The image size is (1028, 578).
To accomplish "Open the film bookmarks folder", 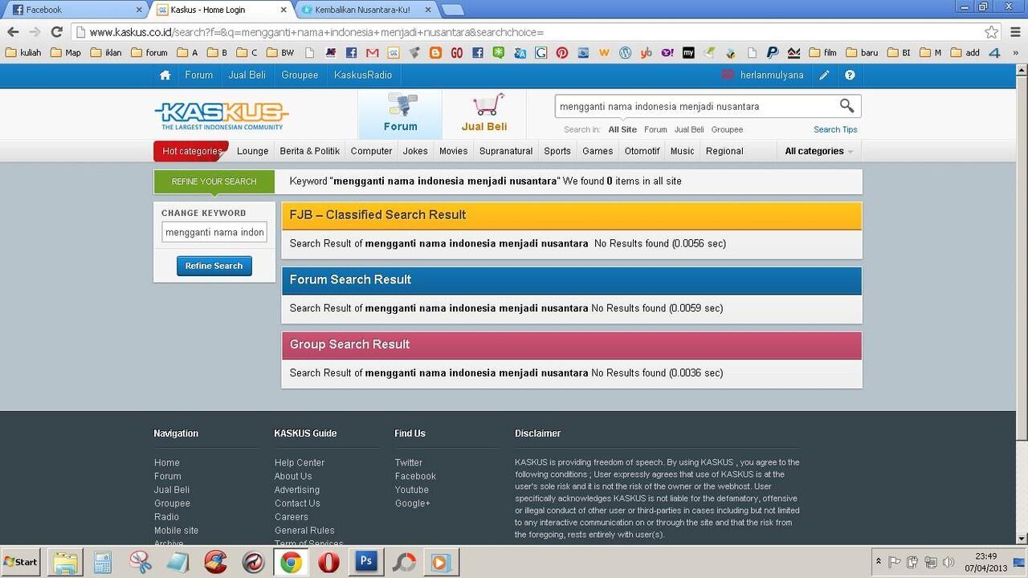I will coord(823,53).
